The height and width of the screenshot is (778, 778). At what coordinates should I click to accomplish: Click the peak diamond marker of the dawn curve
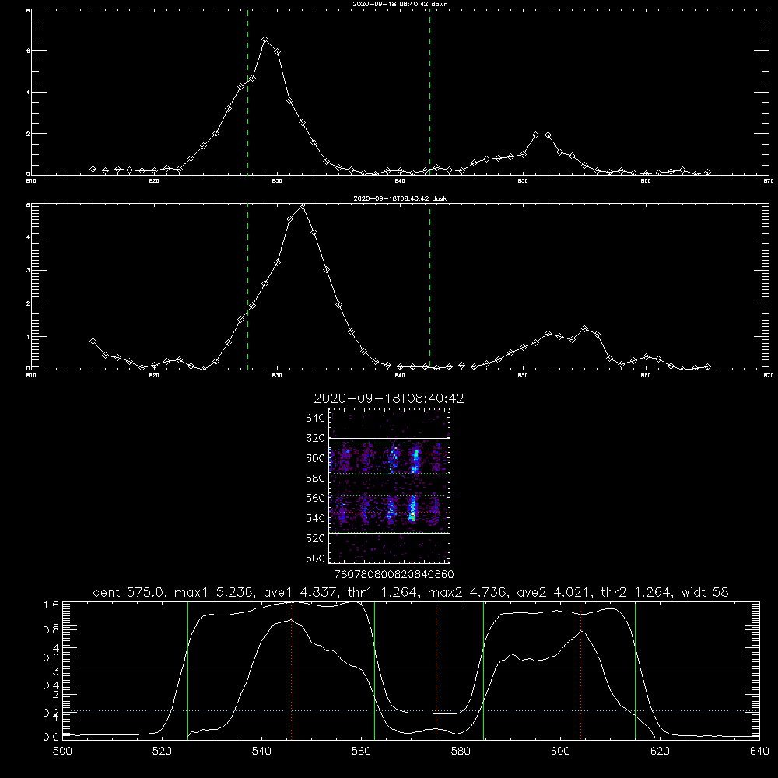pos(265,39)
